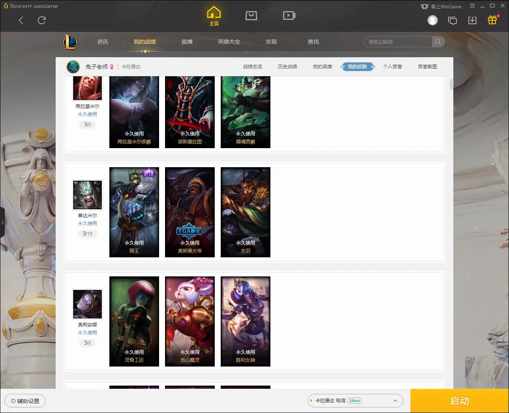Open the 觅心魔灵 skin thumbnail
509x413 pixels.
190,321
